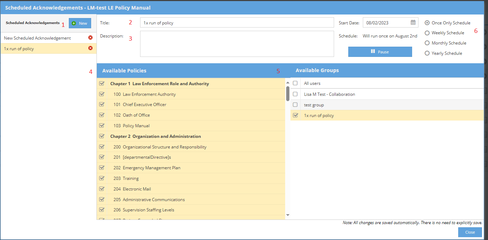
Task: Click the Available Groups header
Action: pyautogui.click(x=317, y=70)
